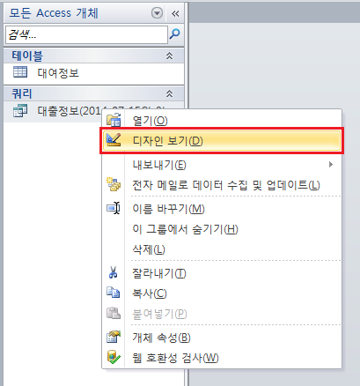Click the 디자인 보기 ruler-pencil icon

[x=114, y=140]
